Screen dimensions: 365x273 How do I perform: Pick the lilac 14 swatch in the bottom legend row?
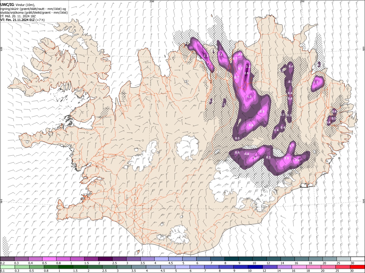point(284,267)
